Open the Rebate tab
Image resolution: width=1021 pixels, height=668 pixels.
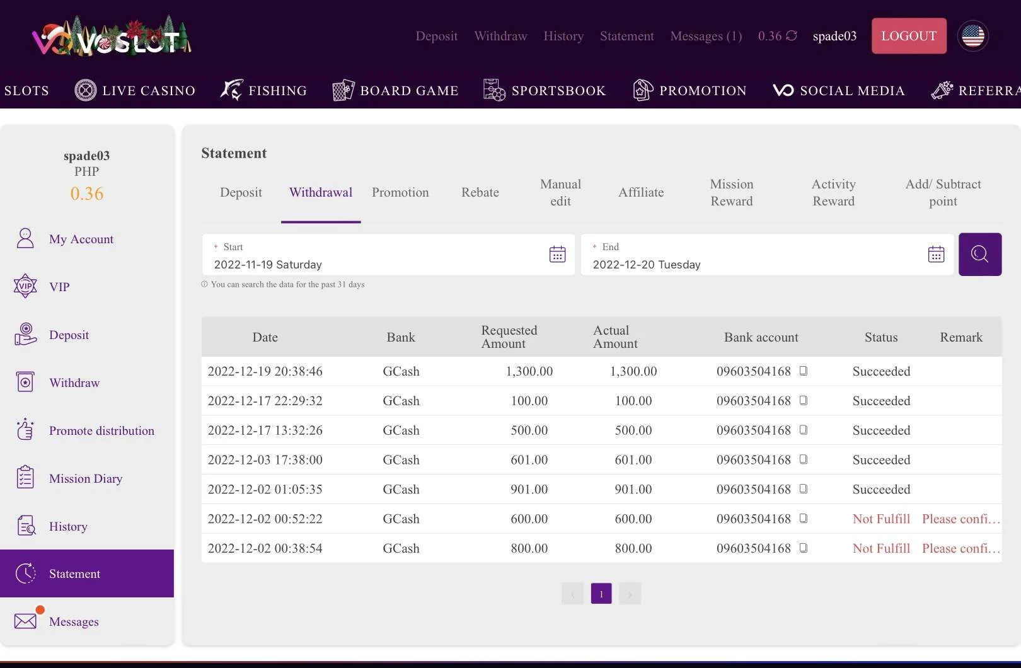(480, 193)
